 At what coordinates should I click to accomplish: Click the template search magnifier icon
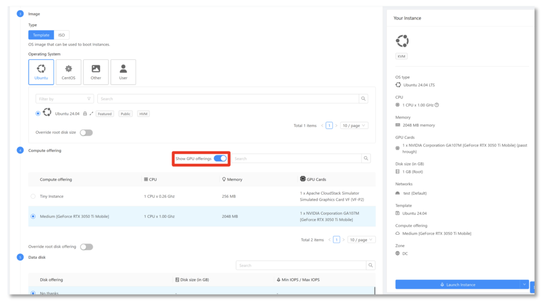[363, 99]
